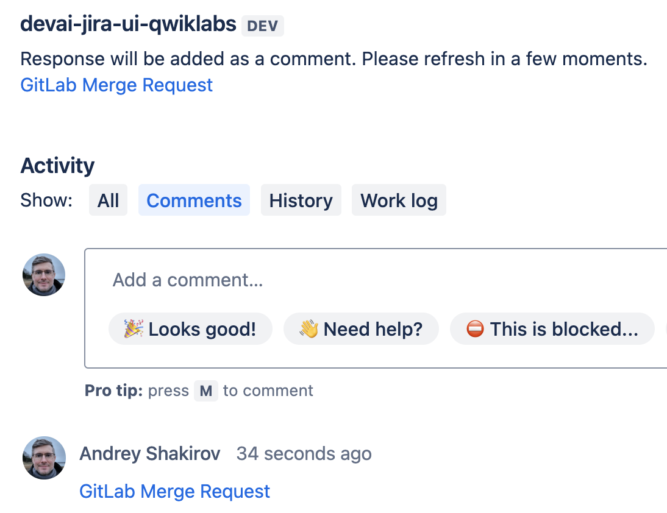Click the Activity section heading
Viewport: 667px width, 513px height.
(57, 166)
